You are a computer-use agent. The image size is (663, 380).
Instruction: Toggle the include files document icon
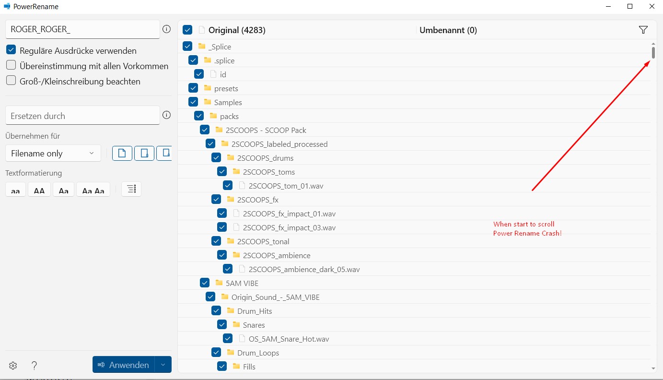coord(122,153)
